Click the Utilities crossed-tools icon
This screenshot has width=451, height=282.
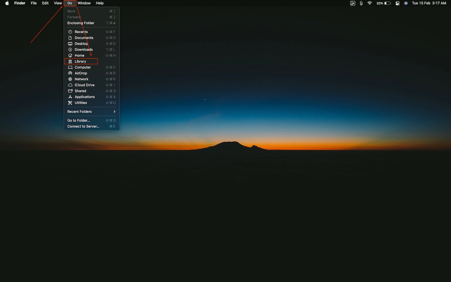tap(70, 103)
